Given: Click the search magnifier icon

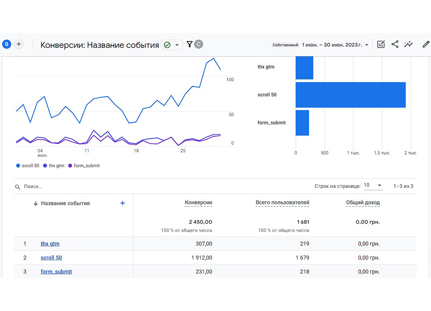Looking at the screenshot, I should (18, 187).
